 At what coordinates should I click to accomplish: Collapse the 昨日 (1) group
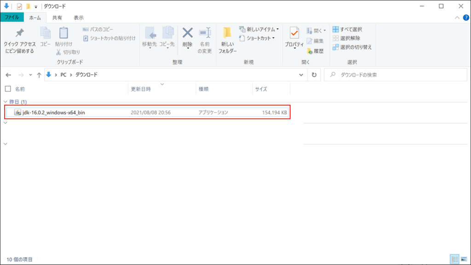[x=6, y=102]
